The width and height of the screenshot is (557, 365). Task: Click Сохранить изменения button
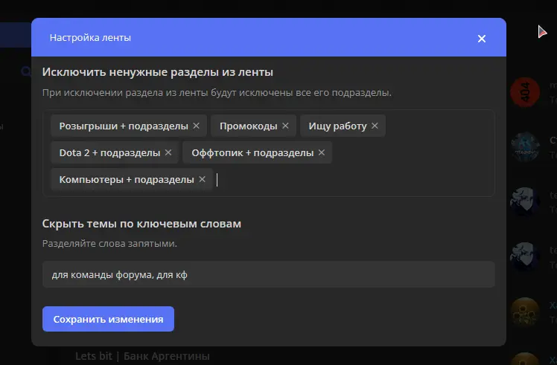click(x=108, y=319)
